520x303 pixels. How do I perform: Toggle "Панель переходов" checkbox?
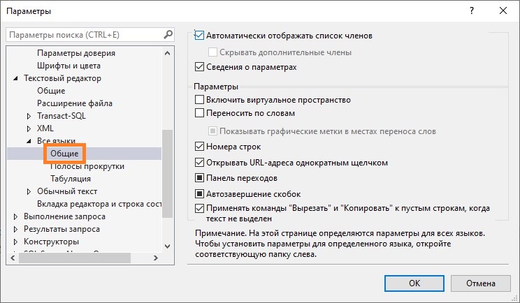(199, 178)
